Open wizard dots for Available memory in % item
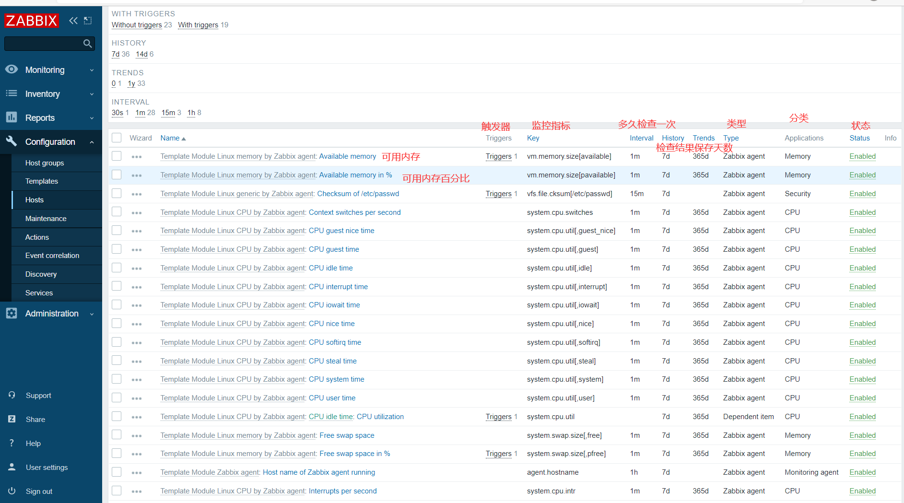Screen dimensions: 904x503 pyautogui.click(x=137, y=175)
